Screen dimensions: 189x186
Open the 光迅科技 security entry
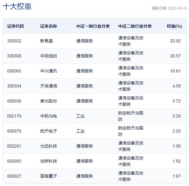(49, 146)
